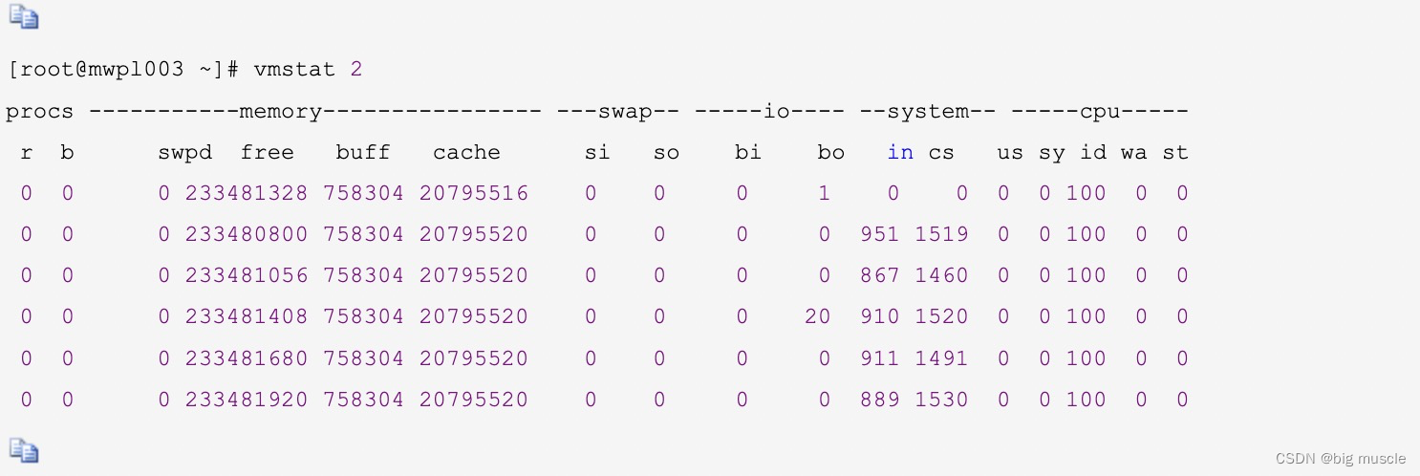Click the "bo" column header

pyautogui.click(x=831, y=153)
